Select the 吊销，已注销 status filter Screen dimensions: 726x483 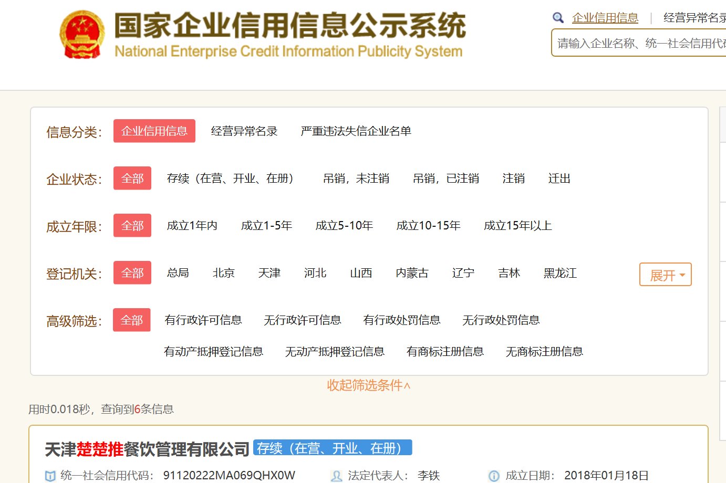click(x=447, y=178)
